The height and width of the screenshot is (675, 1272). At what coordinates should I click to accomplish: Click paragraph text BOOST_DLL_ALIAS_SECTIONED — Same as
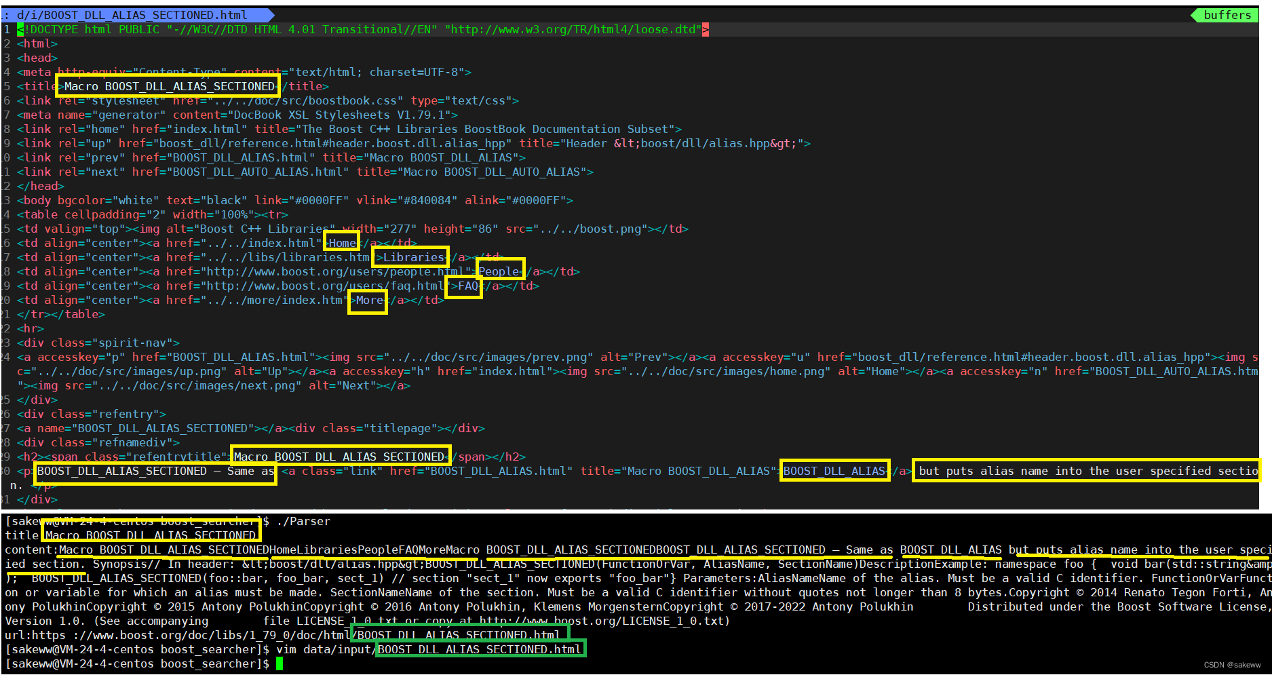coord(156,471)
